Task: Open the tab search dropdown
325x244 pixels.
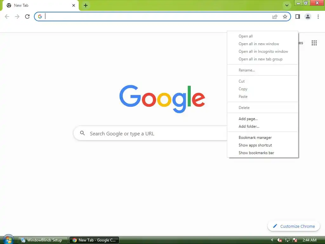Action: tap(287, 5)
